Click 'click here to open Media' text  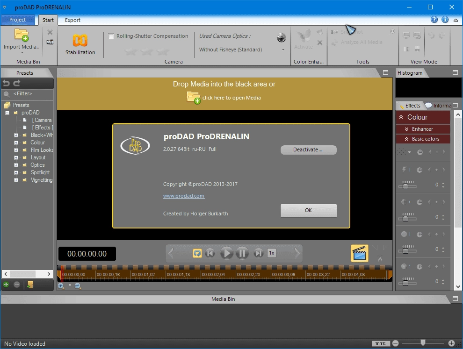(x=231, y=98)
